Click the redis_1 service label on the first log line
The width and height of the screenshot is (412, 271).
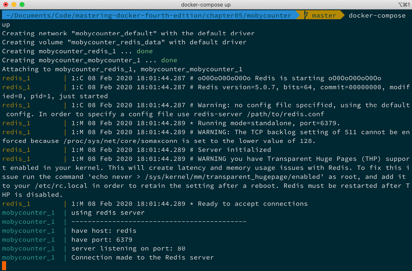coord(16,78)
